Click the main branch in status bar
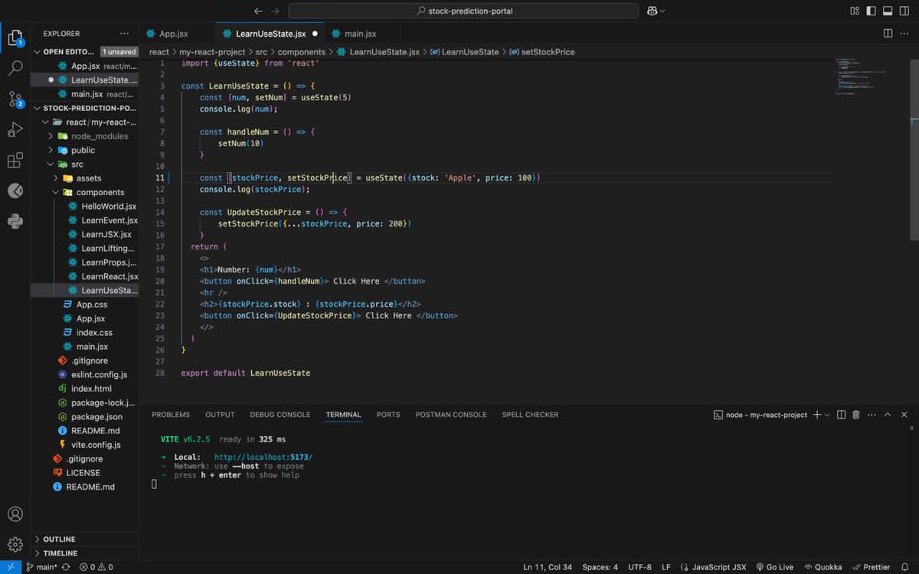Viewport: 919px width, 574px height. (x=41, y=567)
